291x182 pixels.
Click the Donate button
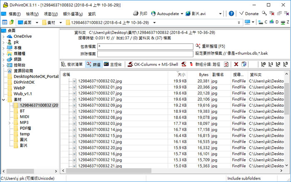coord(249,14)
